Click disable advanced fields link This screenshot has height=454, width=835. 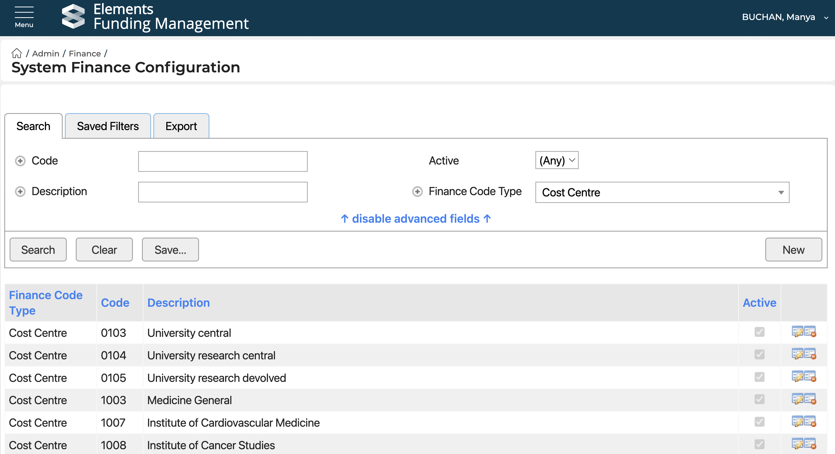[416, 219]
